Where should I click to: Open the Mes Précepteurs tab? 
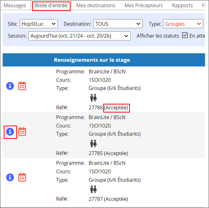(144, 6)
